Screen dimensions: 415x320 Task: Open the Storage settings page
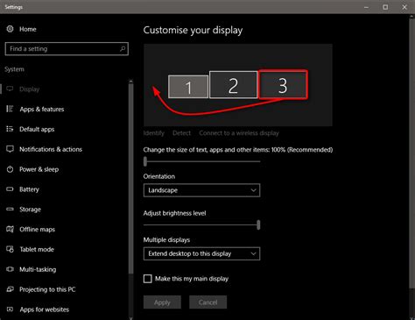tap(30, 210)
